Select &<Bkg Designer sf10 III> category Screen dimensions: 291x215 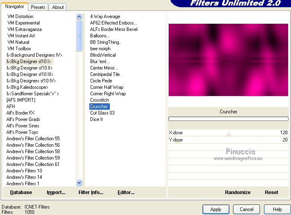coord(30,74)
